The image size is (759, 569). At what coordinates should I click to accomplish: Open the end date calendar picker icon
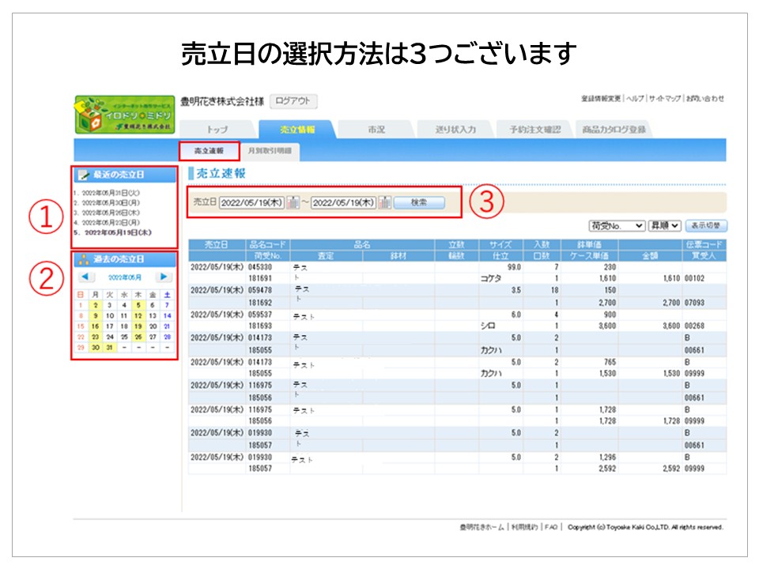pos(385,202)
